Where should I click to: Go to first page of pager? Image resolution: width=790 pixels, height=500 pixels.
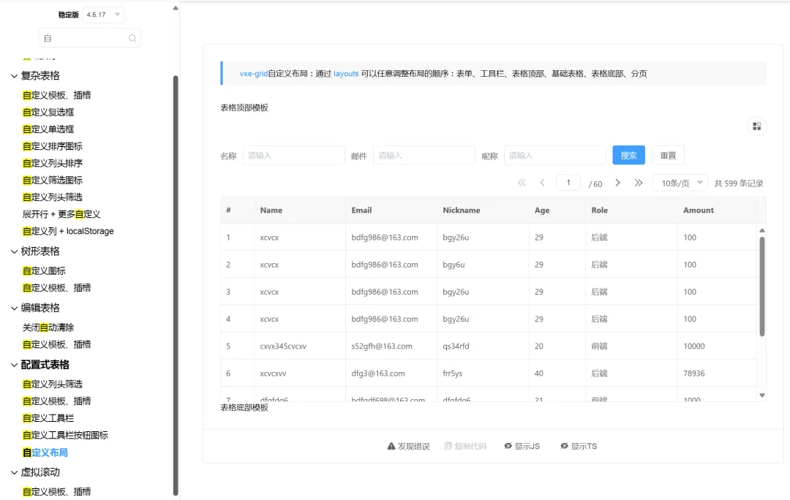click(522, 183)
